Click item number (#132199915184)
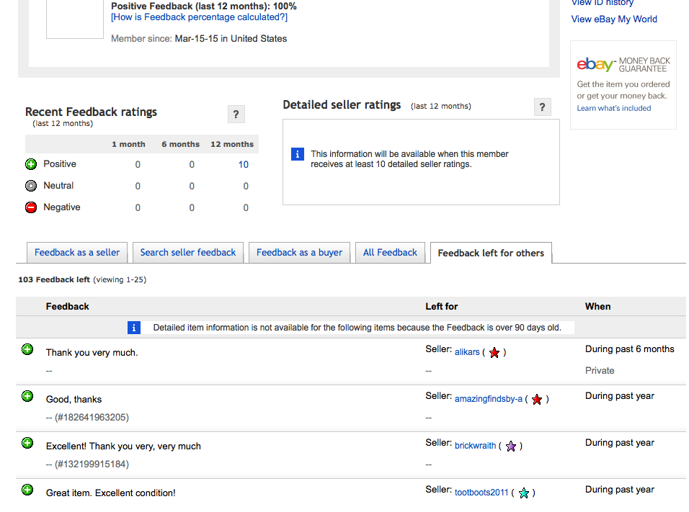 (92, 464)
